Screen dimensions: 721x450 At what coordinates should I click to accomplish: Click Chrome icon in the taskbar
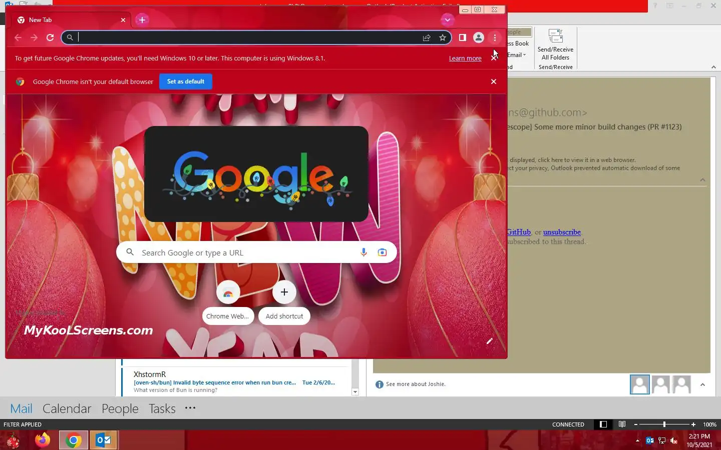click(74, 440)
